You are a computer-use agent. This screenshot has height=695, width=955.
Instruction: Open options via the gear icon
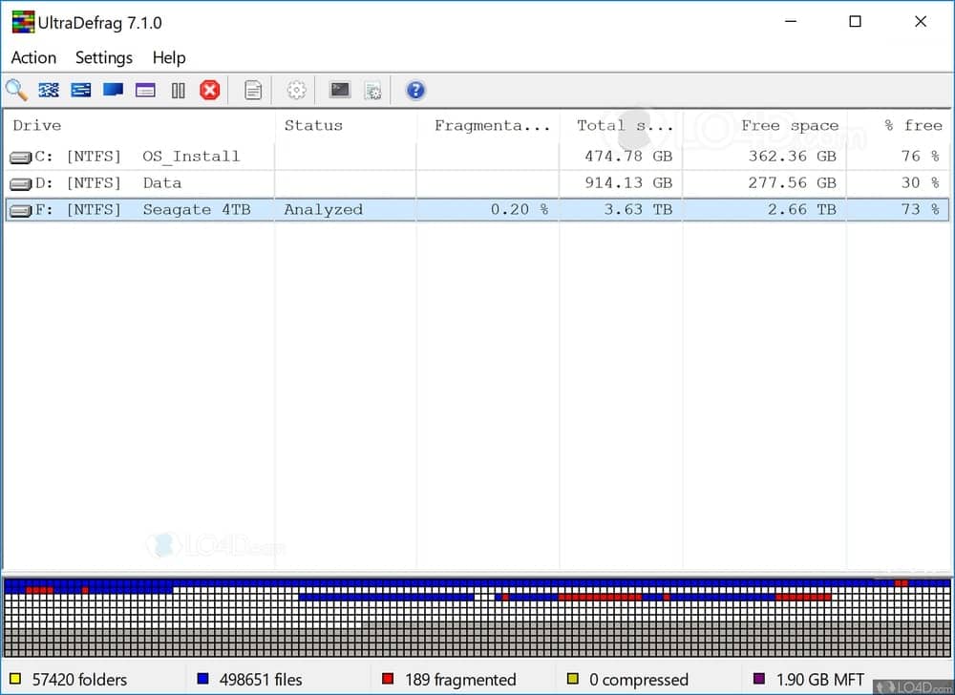coord(296,90)
